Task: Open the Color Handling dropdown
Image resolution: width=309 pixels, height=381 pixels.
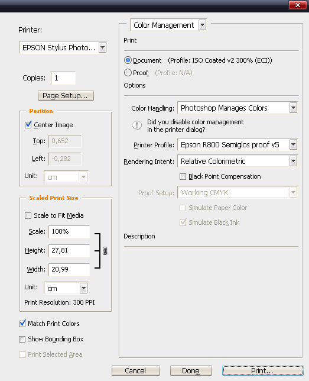Action: 238,108
